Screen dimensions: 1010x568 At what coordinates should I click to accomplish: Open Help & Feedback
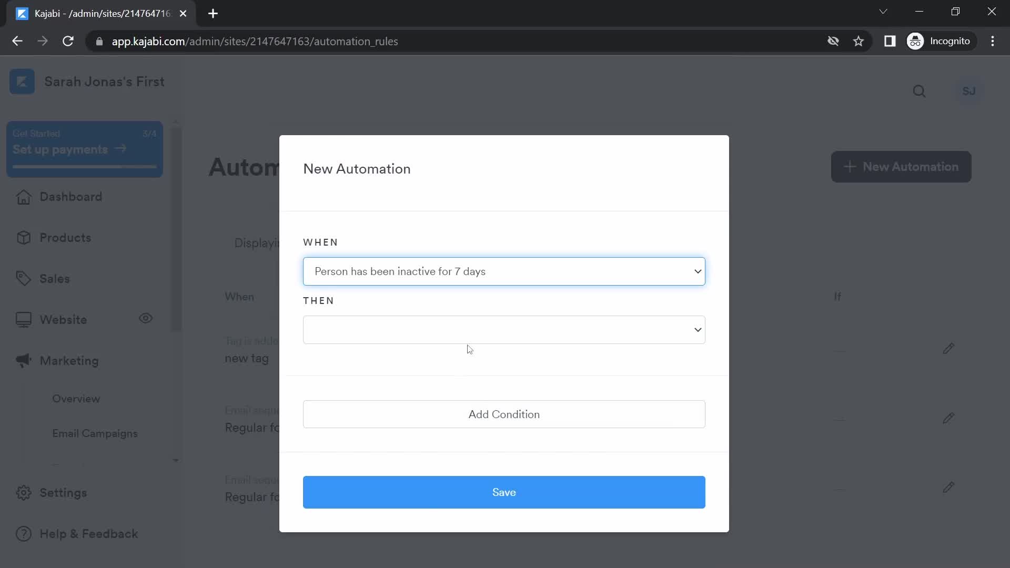(x=88, y=534)
